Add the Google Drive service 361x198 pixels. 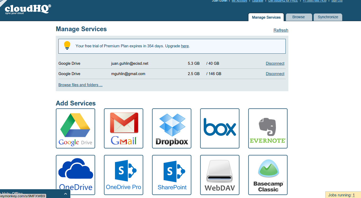(75, 128)
